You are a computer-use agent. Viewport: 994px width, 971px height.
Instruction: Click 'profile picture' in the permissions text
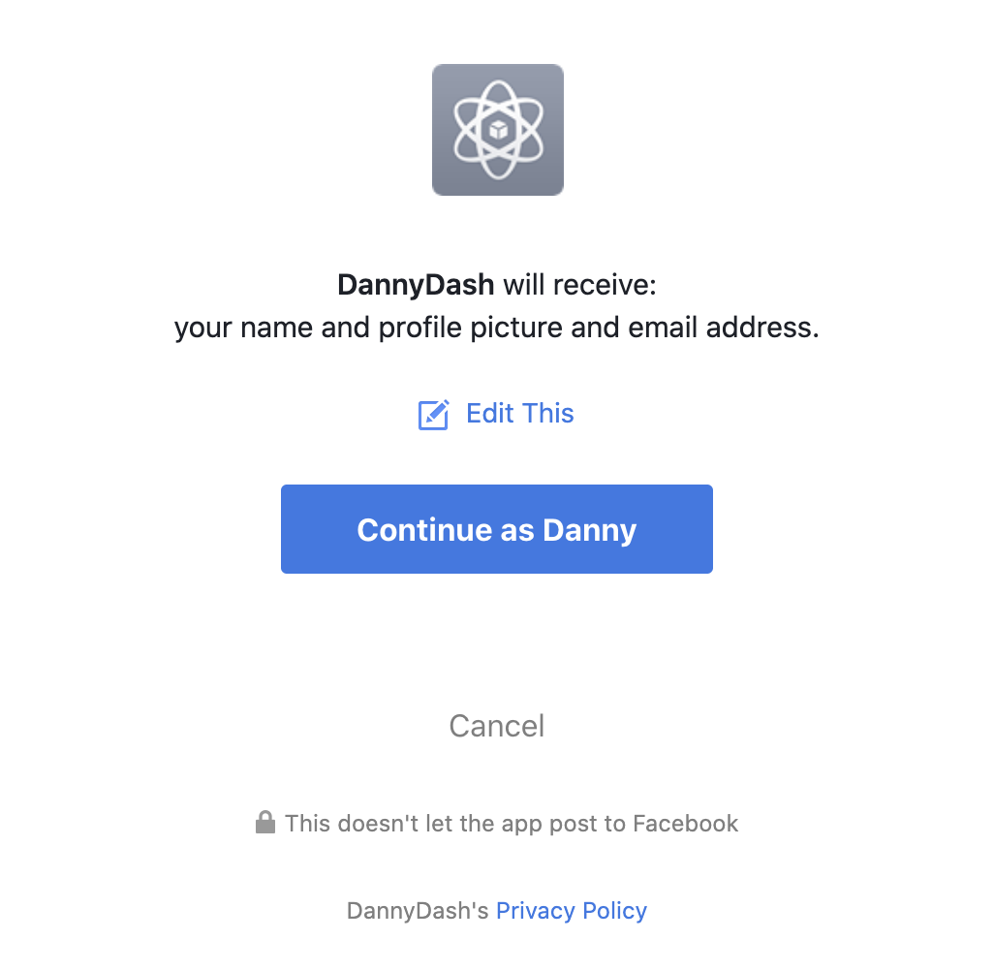tap(471, 328)
